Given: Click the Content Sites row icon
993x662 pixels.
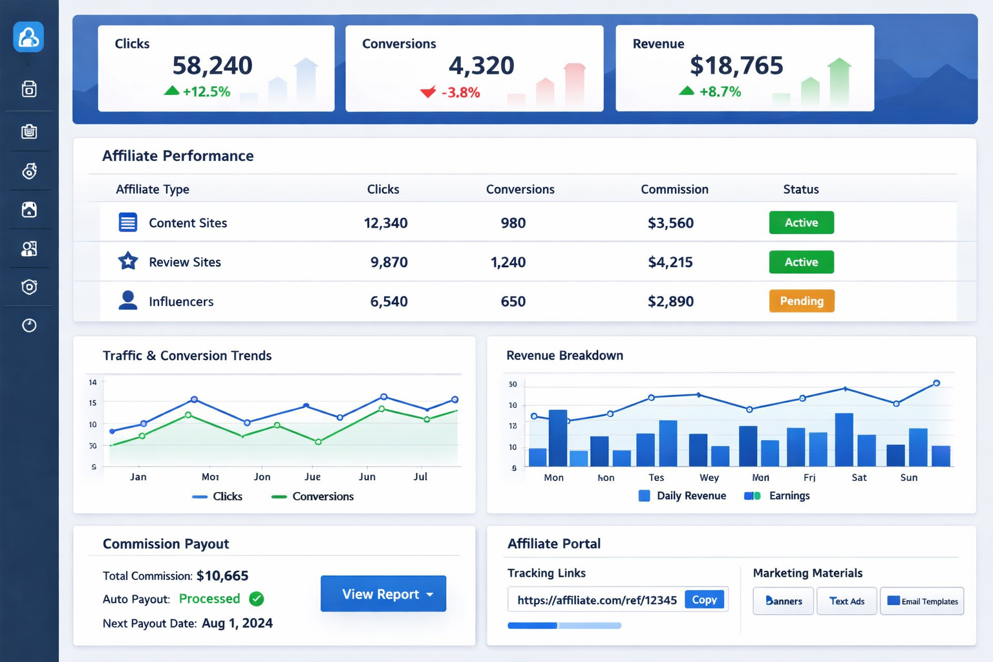Looking at the screenshot, I should [127, 222].
